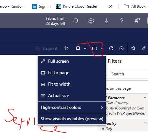The width and height of the screenshot is (148, 133).
Task: Open the All Bookmarks folder
Action: point(136,6)
